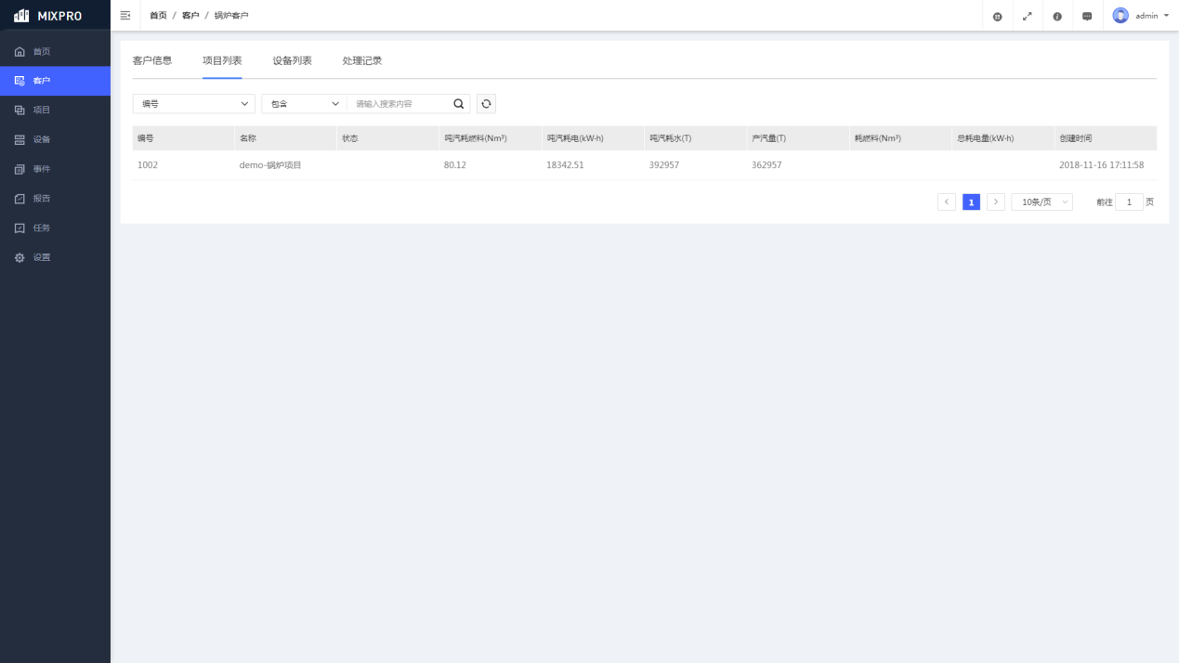1179x663 pixels.
Task: Click page 1 pagination button
Action: pyautogui.click(x=971, y=202)
